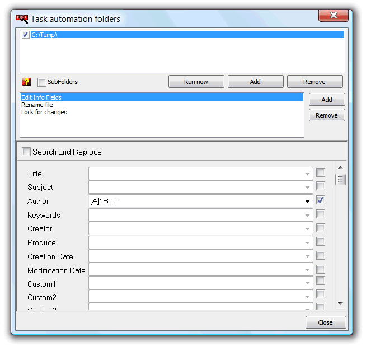Click the Run now button
366x346 pixels.
click(x=196, y=82)
